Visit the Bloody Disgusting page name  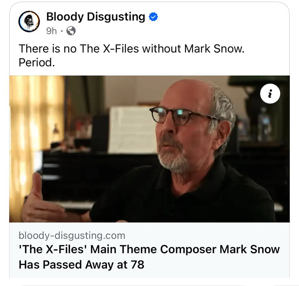(96, 17)
